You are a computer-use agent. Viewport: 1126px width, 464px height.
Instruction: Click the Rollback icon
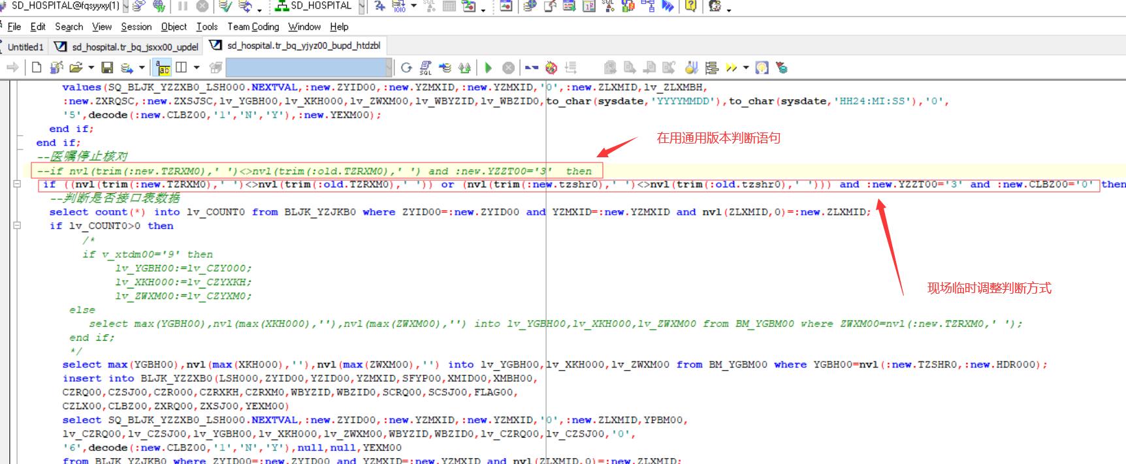pyautogui.click(x=246, y=7)
